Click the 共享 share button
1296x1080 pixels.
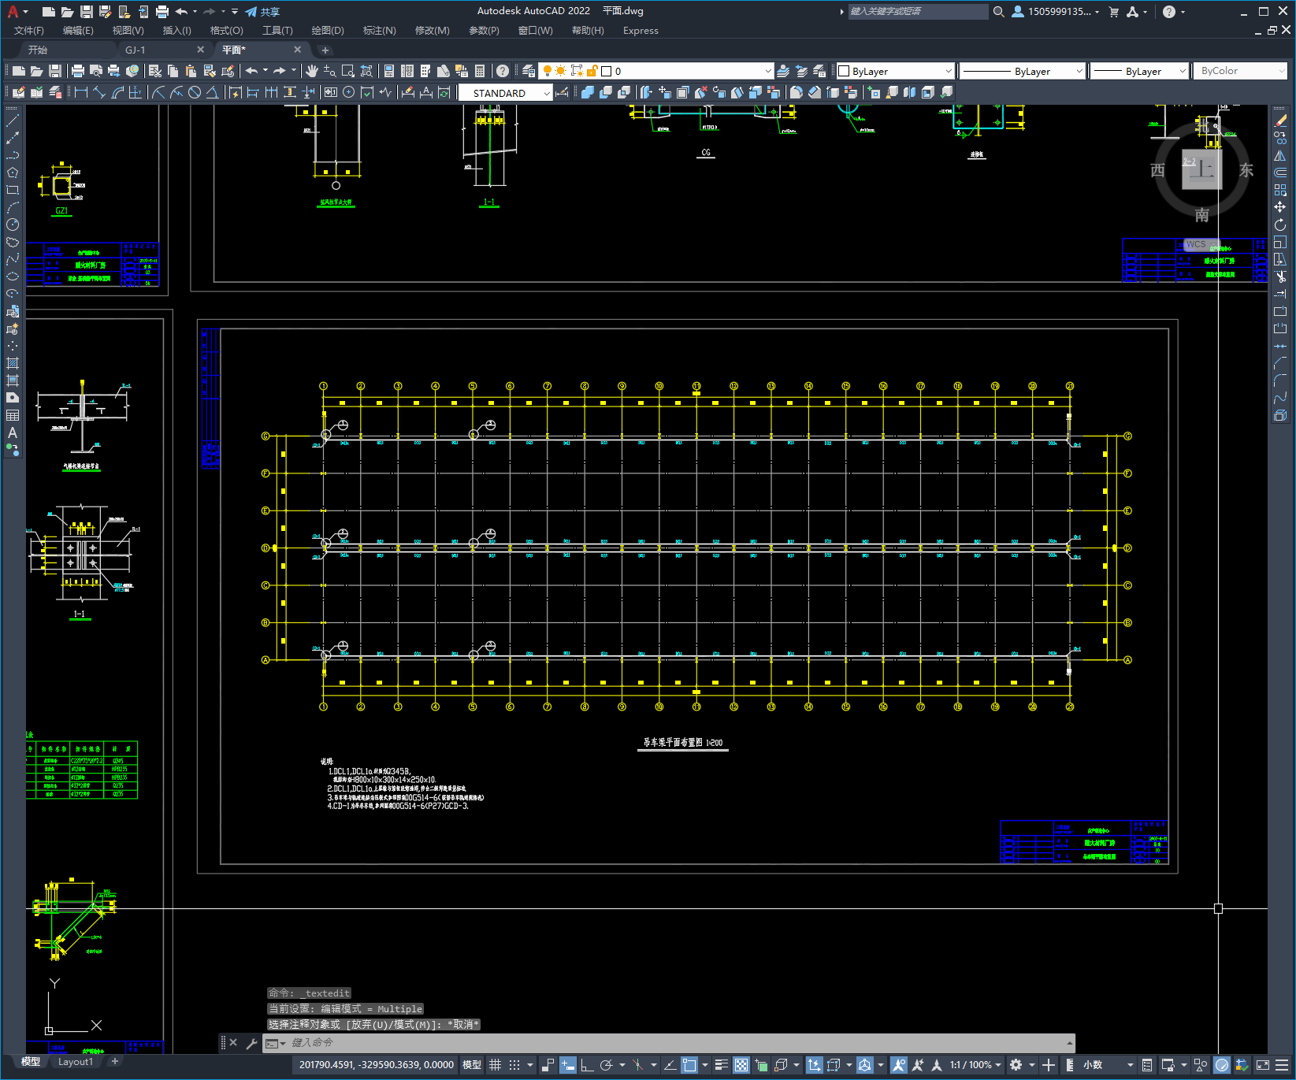(x=262, y=12)
